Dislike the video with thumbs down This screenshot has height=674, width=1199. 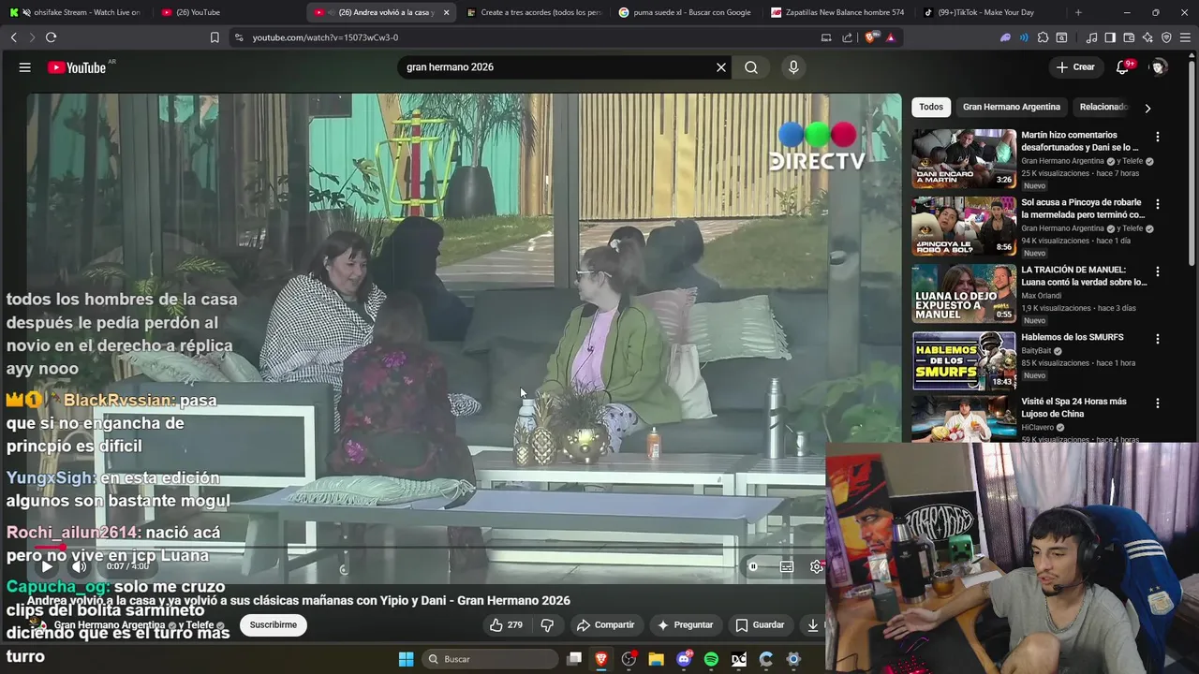[548, 624]
